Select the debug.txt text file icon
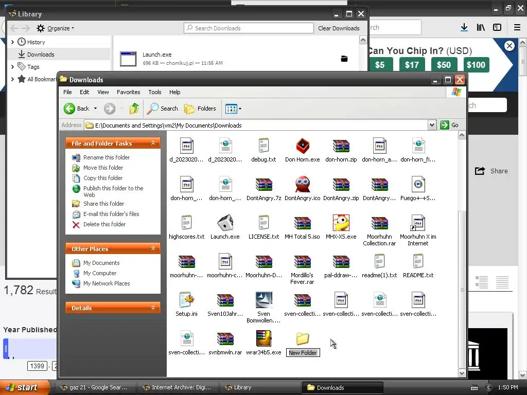Image resolution: width=527 pixels, height=395 pixels. pos(263,146)
